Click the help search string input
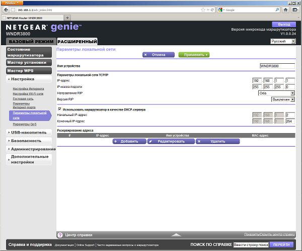This screenshot has height=251, width=302. (x=251, y=244)
